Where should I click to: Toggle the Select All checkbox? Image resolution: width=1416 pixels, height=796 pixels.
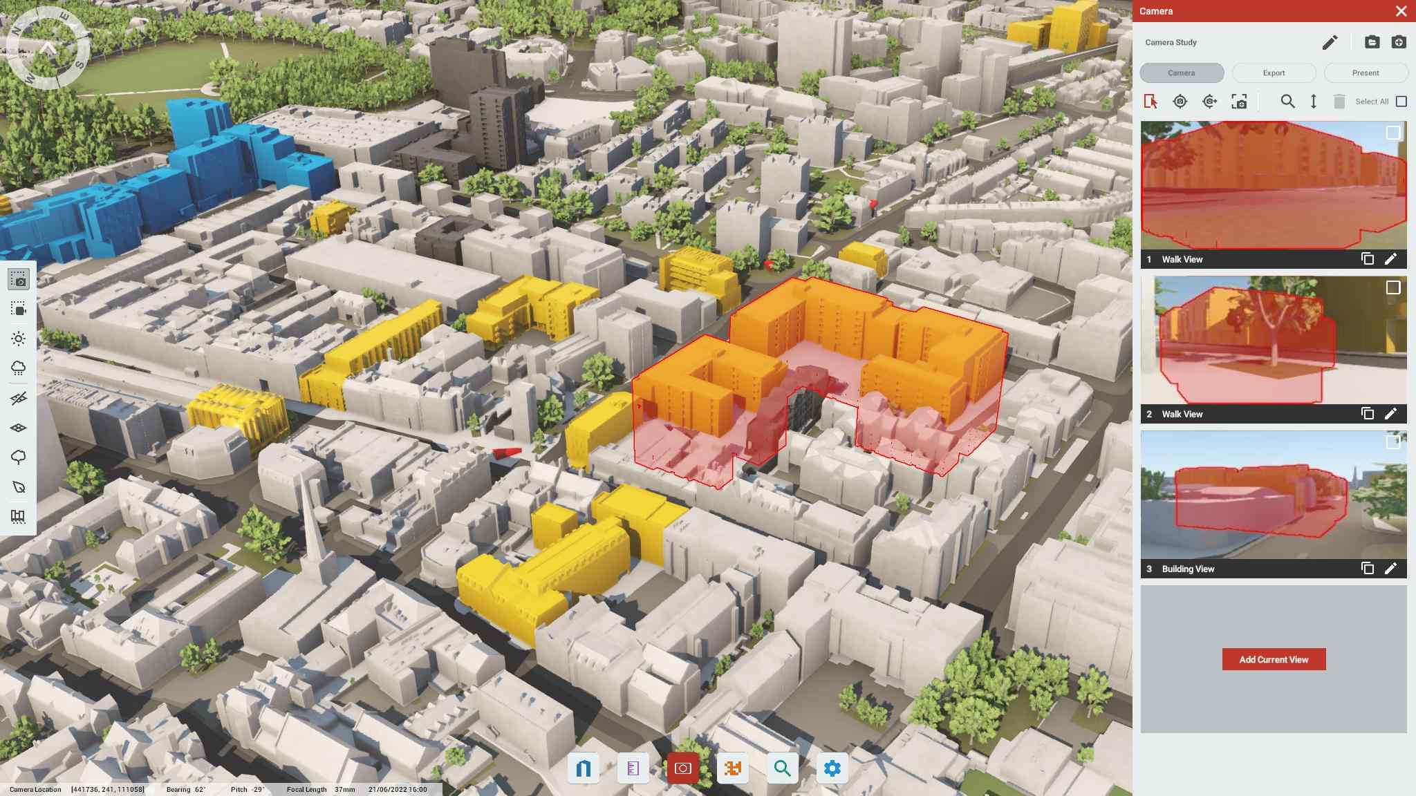pyautogui.click(x=1402, y=102)
